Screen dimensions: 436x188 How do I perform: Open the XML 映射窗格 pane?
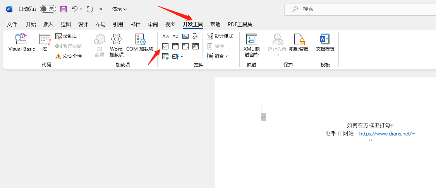point(252,45)
